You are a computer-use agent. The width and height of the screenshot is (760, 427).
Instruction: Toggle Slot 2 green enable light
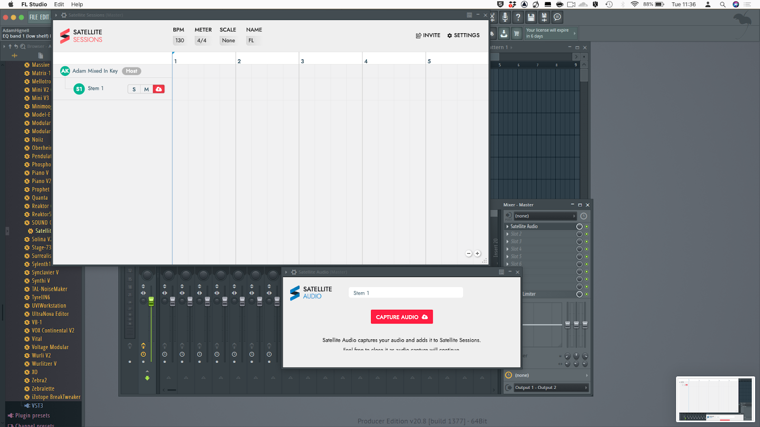pyautogui.click(x=587, y=234)
